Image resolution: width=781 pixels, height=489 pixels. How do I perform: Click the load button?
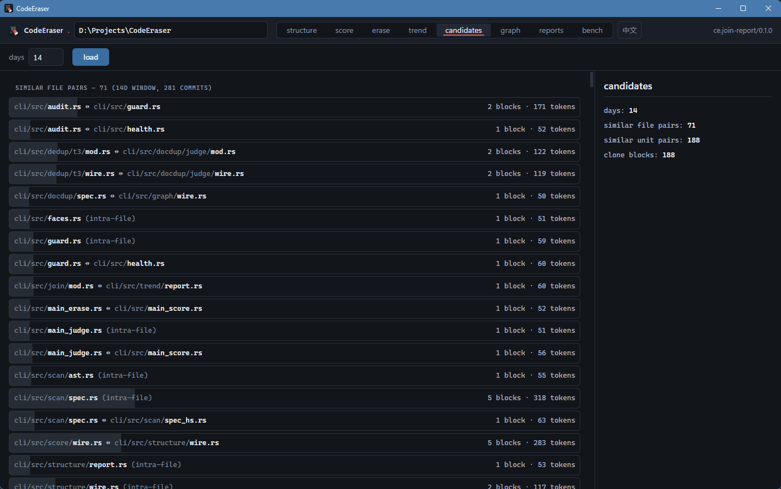[x=90, y=57]
